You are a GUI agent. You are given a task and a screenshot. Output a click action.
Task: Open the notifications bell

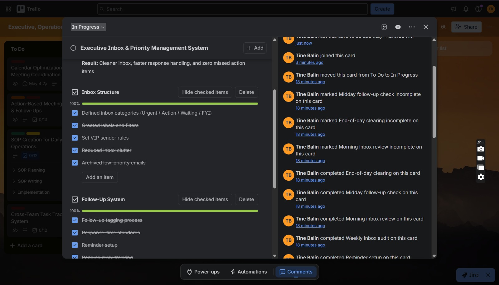(466, 9)
